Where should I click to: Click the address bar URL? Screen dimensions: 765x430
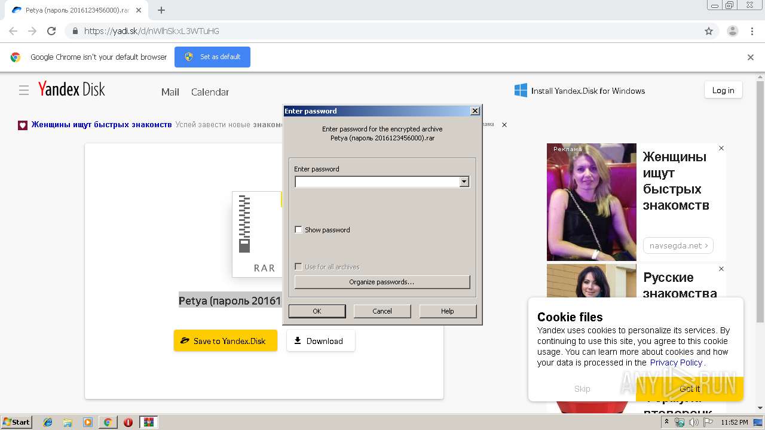pyautogui.click(x=152, y=31)
